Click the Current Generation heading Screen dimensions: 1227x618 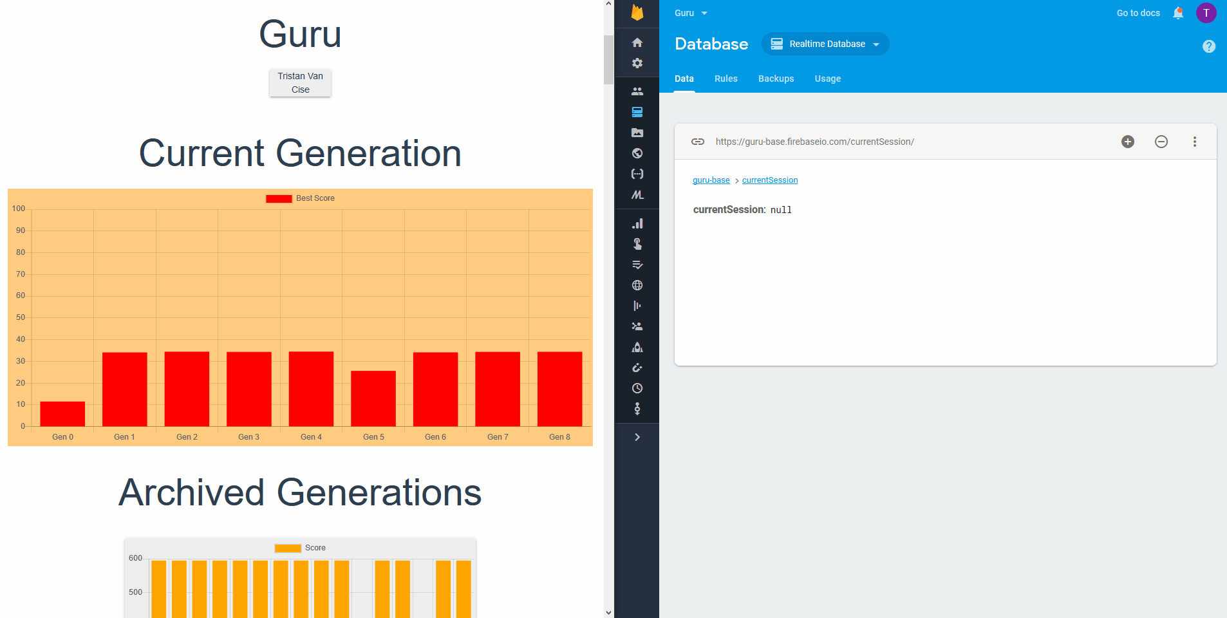(x=301, y=153)
